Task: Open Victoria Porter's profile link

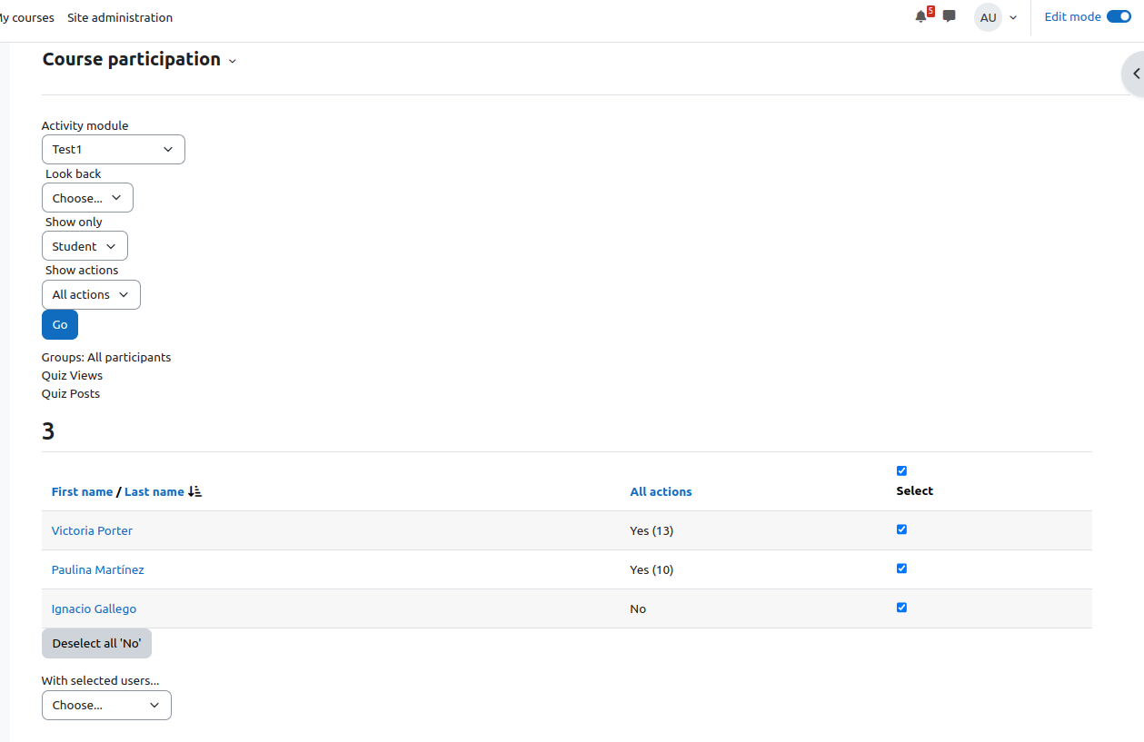Action: click(x=92, y=530)
